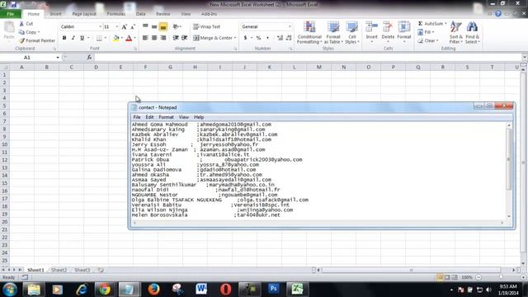Screen dimensions: 528x297
Task: Toggle Bottom Align highlighted button
Action: coord(163,26)
